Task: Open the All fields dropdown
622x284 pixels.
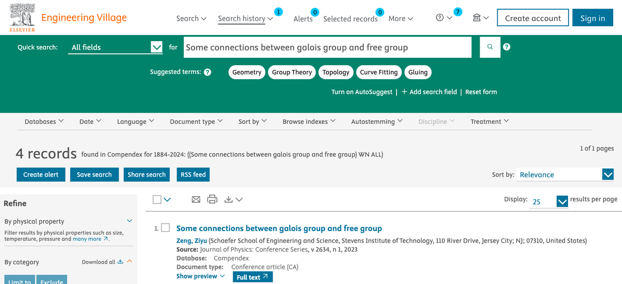Action: pyautogui.click(x=115, y=47)
